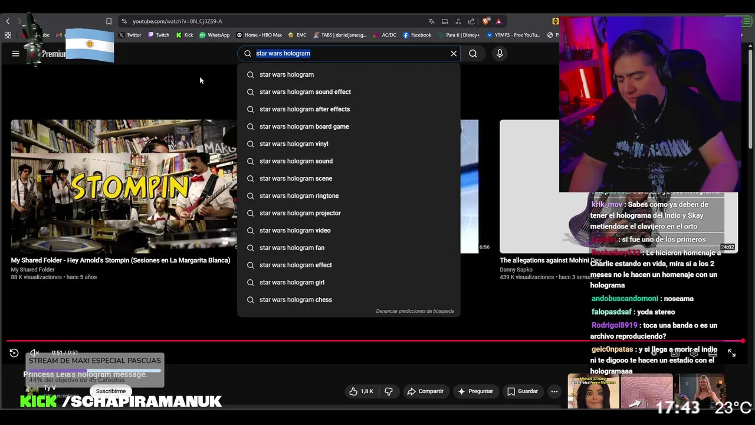Open the Twitter bookmark
Image resolution: width=755 pixels, height=425 pixels.
tap(130, 35)
